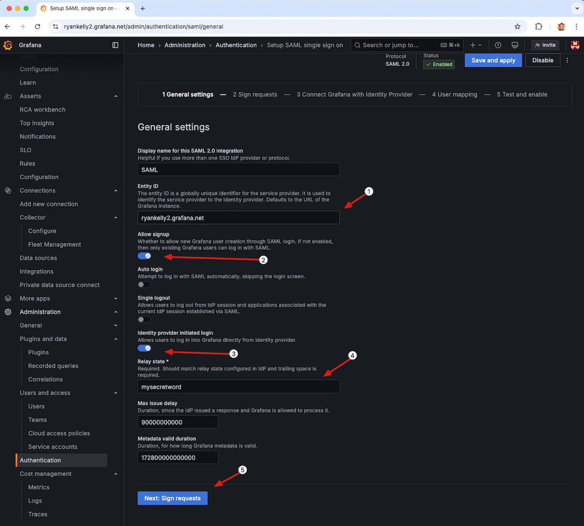Collapse Plugins and data subsection
Screen dimensions: 584x526
pyautogui.click(x=116, y=339)
